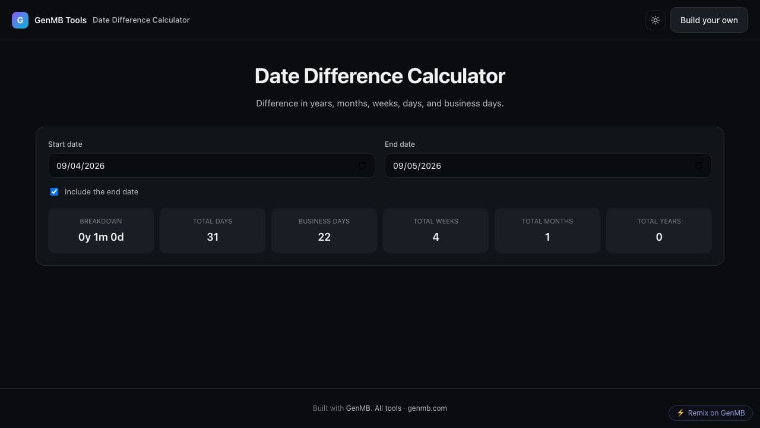Screen dimensions: 760x428
Task: Click the subtitle about years, months, weeks
Action: [380, 103]
